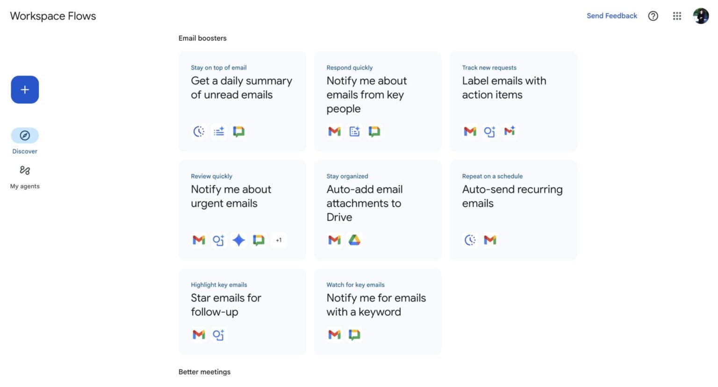Click the Chat icon on daily summary card
Viewport: 718px width, 387px height.
tap(238, 131)
